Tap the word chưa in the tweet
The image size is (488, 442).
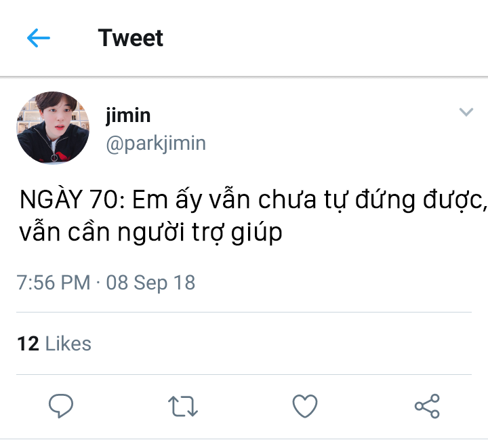point(287,199)
